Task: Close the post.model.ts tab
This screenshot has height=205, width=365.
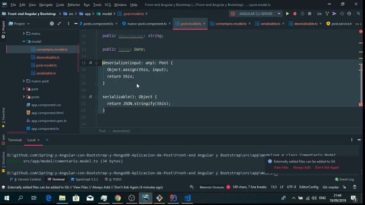Action: click(204, 24)
